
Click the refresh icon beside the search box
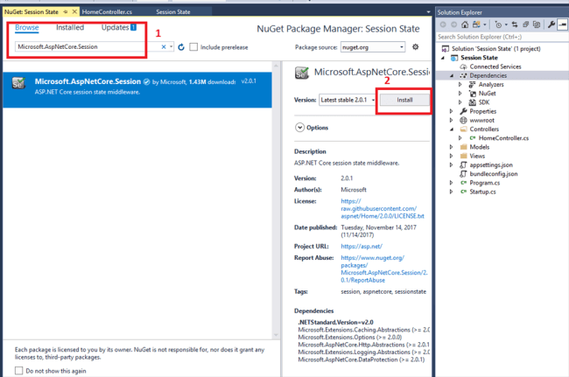pyautogui.click(x=181, y=47)
